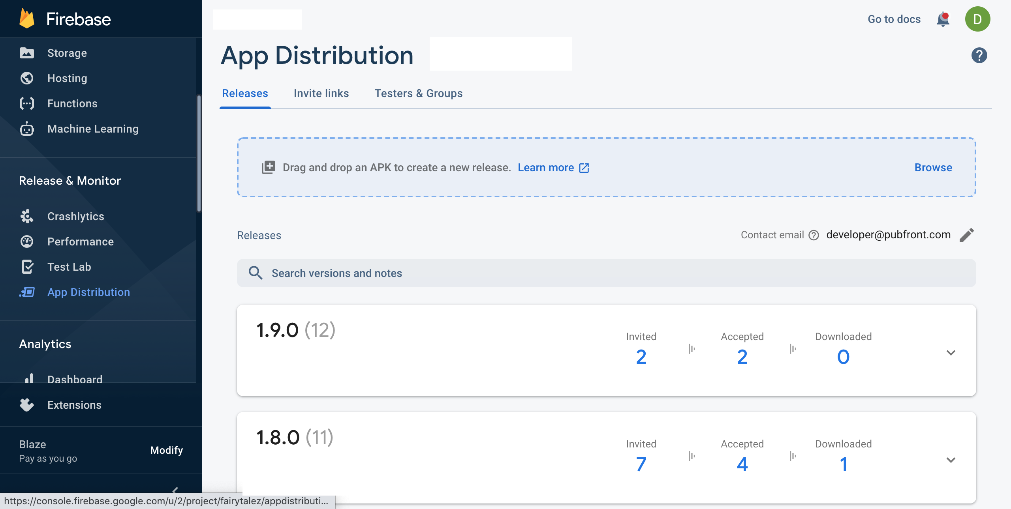The height and width of the screenshot is (509, 1011).
Task: Click the Release & Monitor section header
Action: click(x=70, y=180)
